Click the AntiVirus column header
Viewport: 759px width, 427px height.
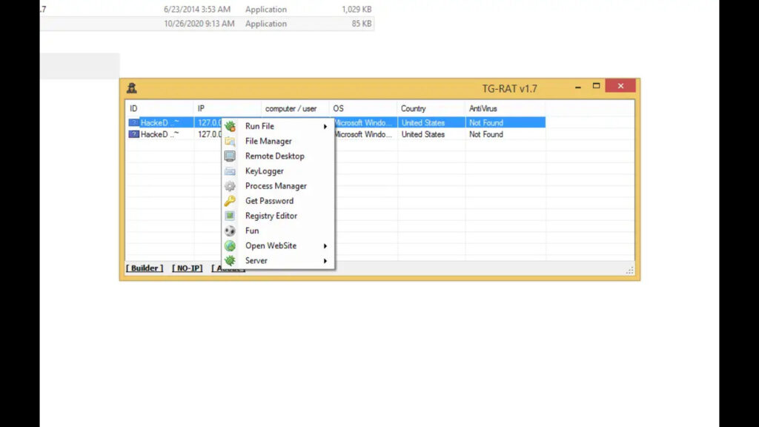(x=505, y=108)
